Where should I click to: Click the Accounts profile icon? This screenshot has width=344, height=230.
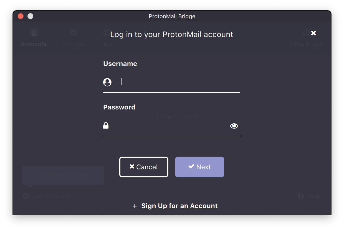pos(34,33)
